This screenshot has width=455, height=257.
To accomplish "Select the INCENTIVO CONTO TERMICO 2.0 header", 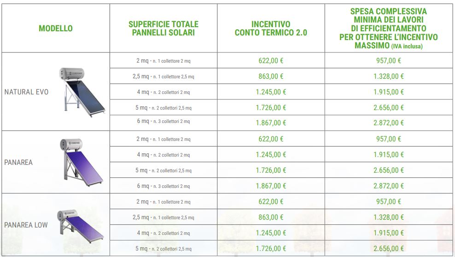I will pos(271,29).
